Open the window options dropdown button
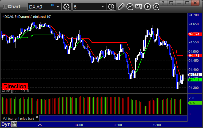 [x=171, y=3]
